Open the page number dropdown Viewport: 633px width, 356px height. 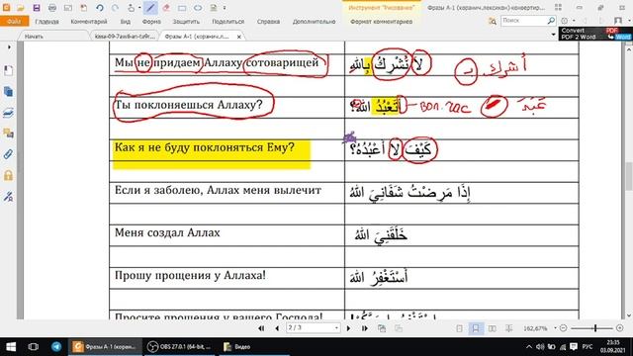click(x=336, y=328)
